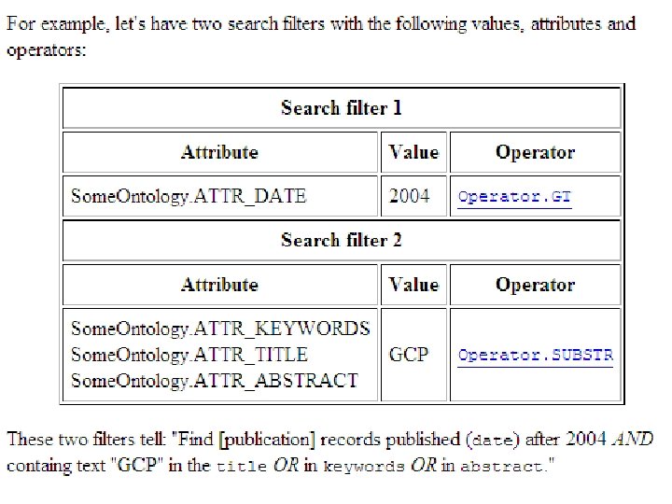Select the Attribute header under Search filter 1
The height and width of the screenshot is (504, 672).
coord(219,153)
